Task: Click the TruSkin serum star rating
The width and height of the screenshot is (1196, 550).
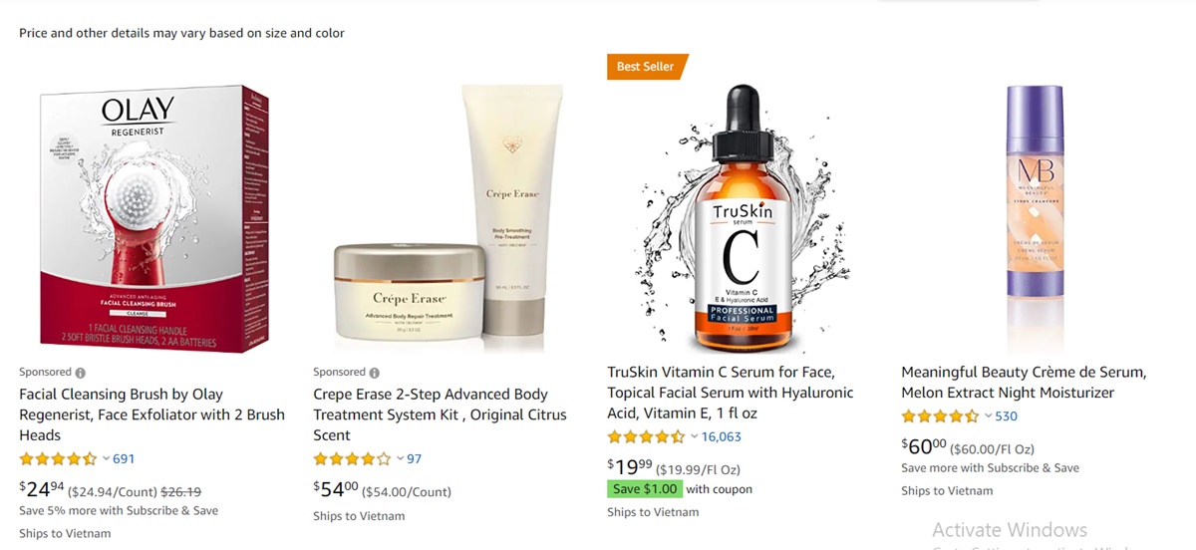Action: coord(646,437)
